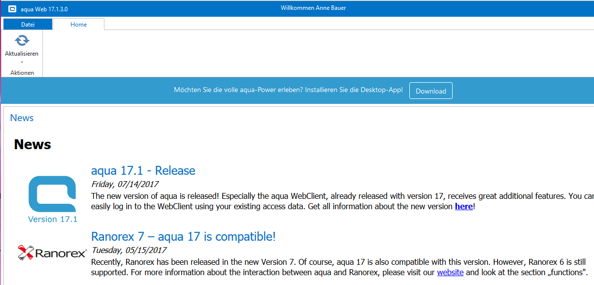This screenshot has height=285, width=594.
Task: Click the aqua logo news thumbnail
Action: click(53, 194)
